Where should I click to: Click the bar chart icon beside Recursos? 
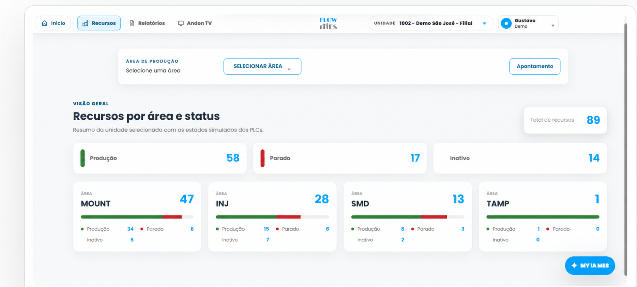point(85,23)
